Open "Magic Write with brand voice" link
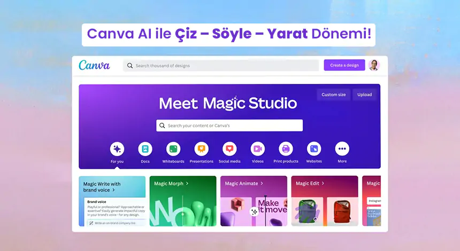 (102, 187)
